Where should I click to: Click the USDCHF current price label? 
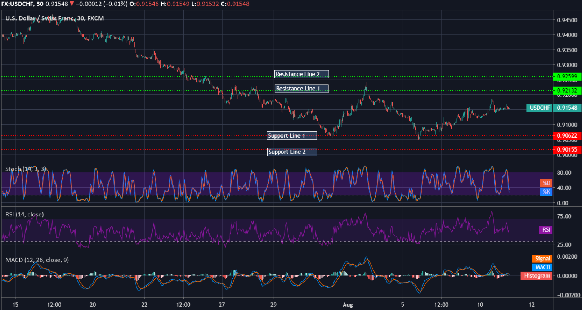click(x=540, y=108)
